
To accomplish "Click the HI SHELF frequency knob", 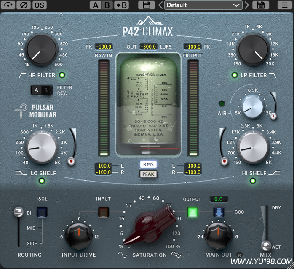I will [253, 147].
